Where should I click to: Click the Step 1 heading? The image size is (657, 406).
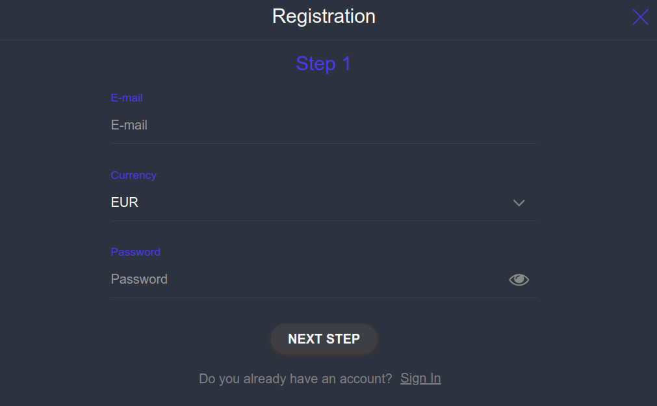(x=323, y=64)
